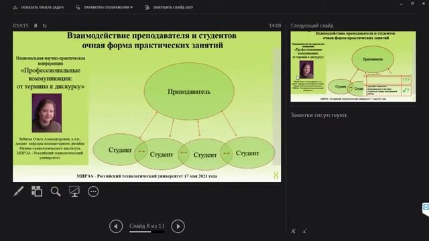429x241 pixels.
Task: Pause the presentation timer
Action: (36, 25)
